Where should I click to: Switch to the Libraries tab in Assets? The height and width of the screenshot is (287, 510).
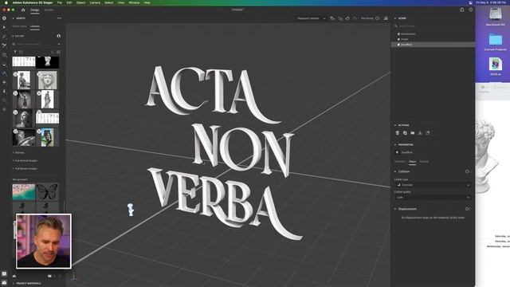click(35, 26)
